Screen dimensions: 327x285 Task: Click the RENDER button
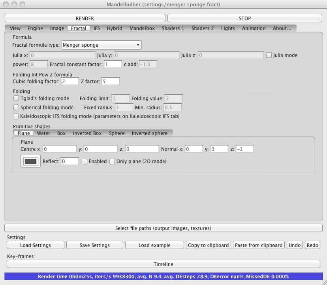pyautogui.click(x=85, y=18)
